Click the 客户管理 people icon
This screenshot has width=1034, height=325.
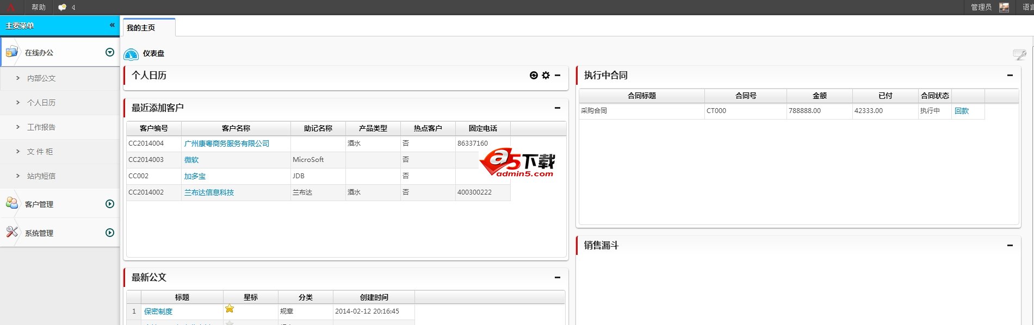click(x=11, y=203)
